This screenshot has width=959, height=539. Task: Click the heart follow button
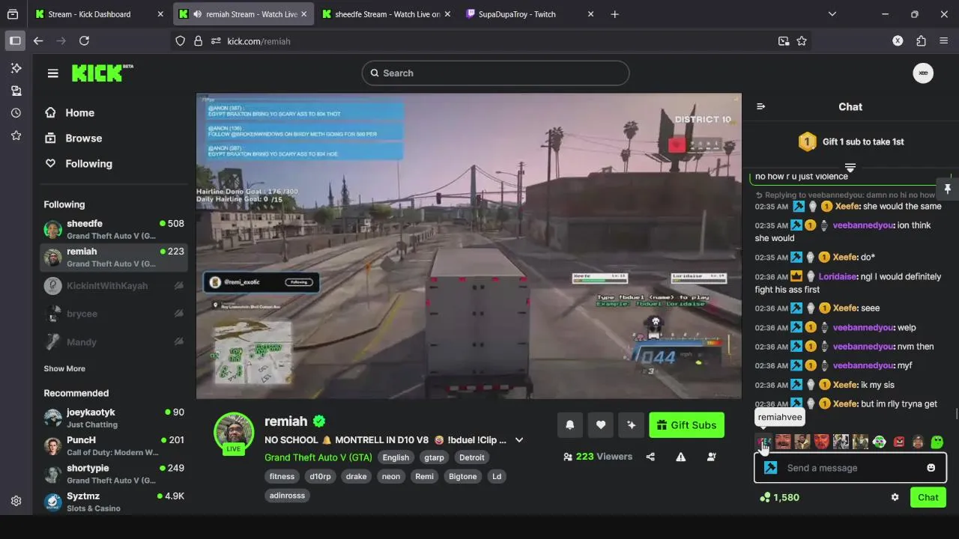[601, 424]
